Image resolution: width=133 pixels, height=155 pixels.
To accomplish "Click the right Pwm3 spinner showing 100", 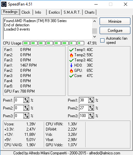I will tap(91, 116).
